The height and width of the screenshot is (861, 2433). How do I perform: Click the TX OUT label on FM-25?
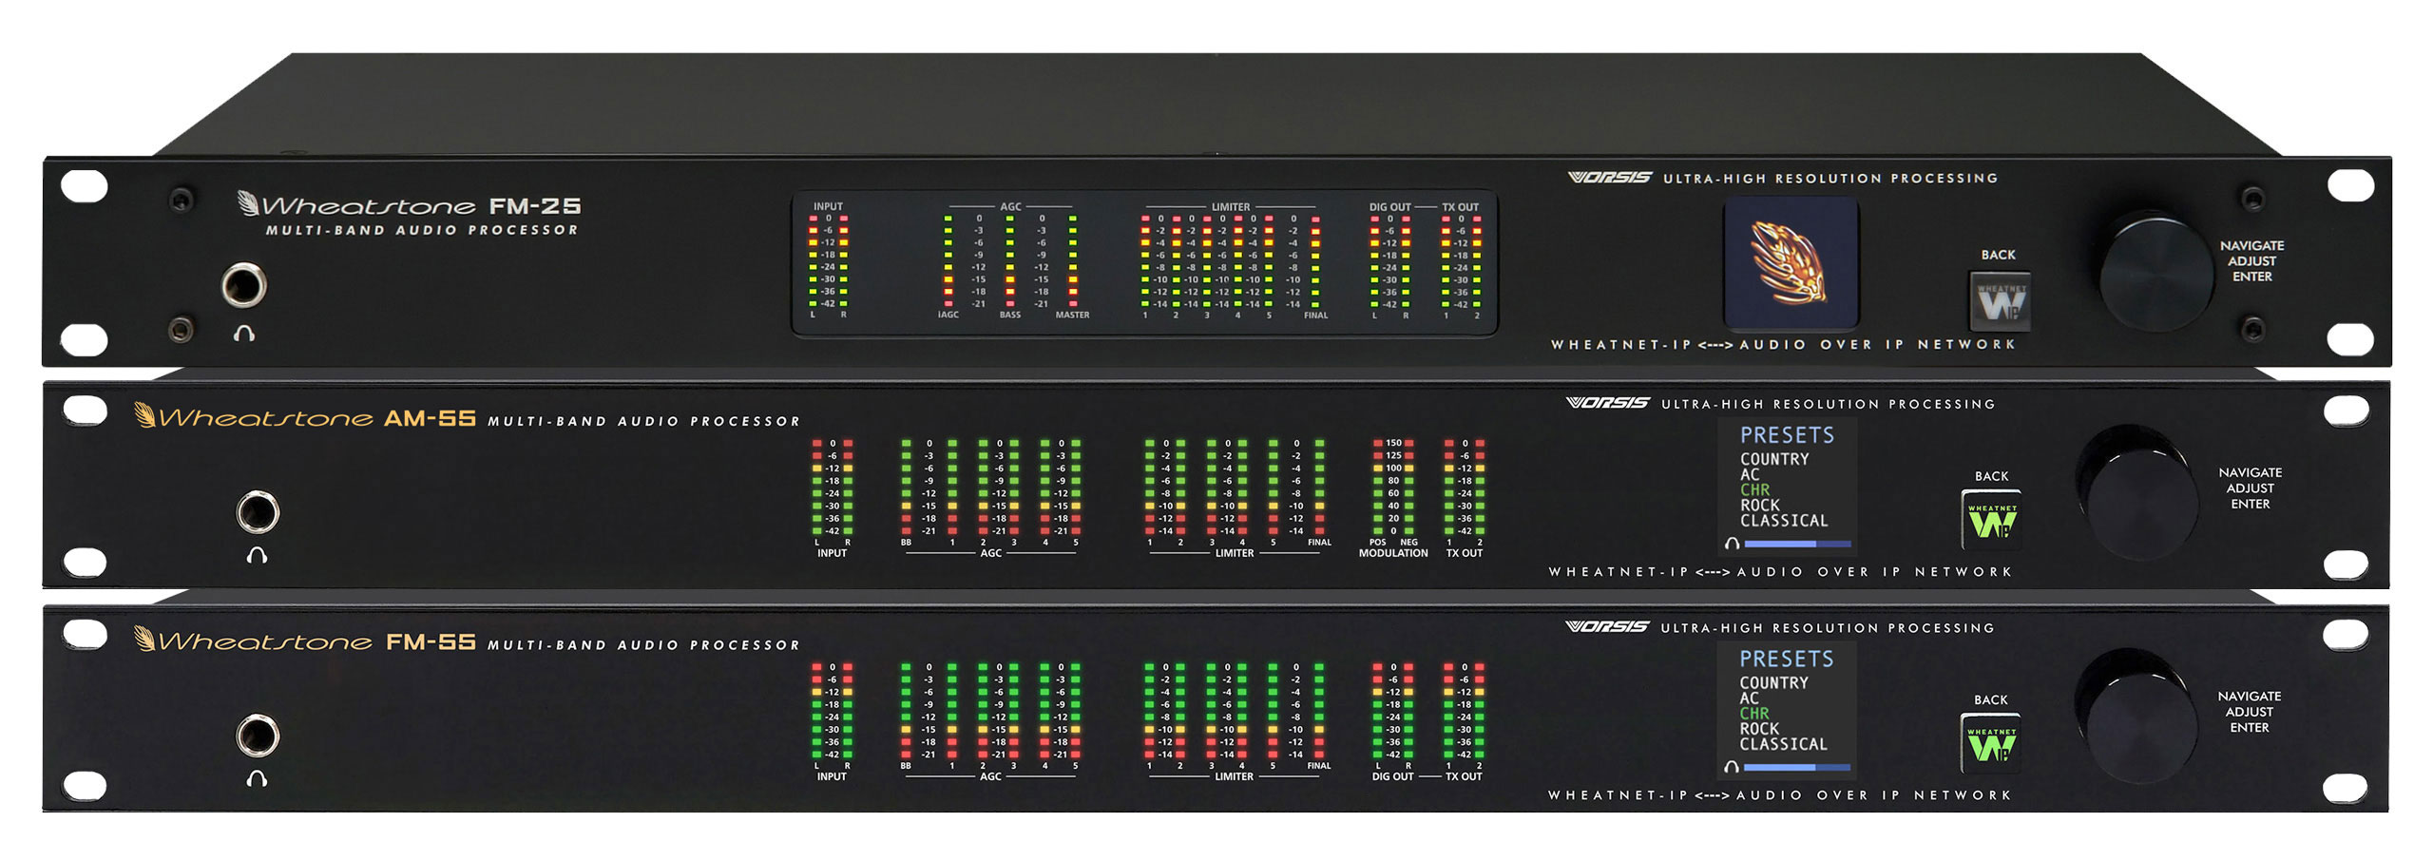click(1461, 206)
